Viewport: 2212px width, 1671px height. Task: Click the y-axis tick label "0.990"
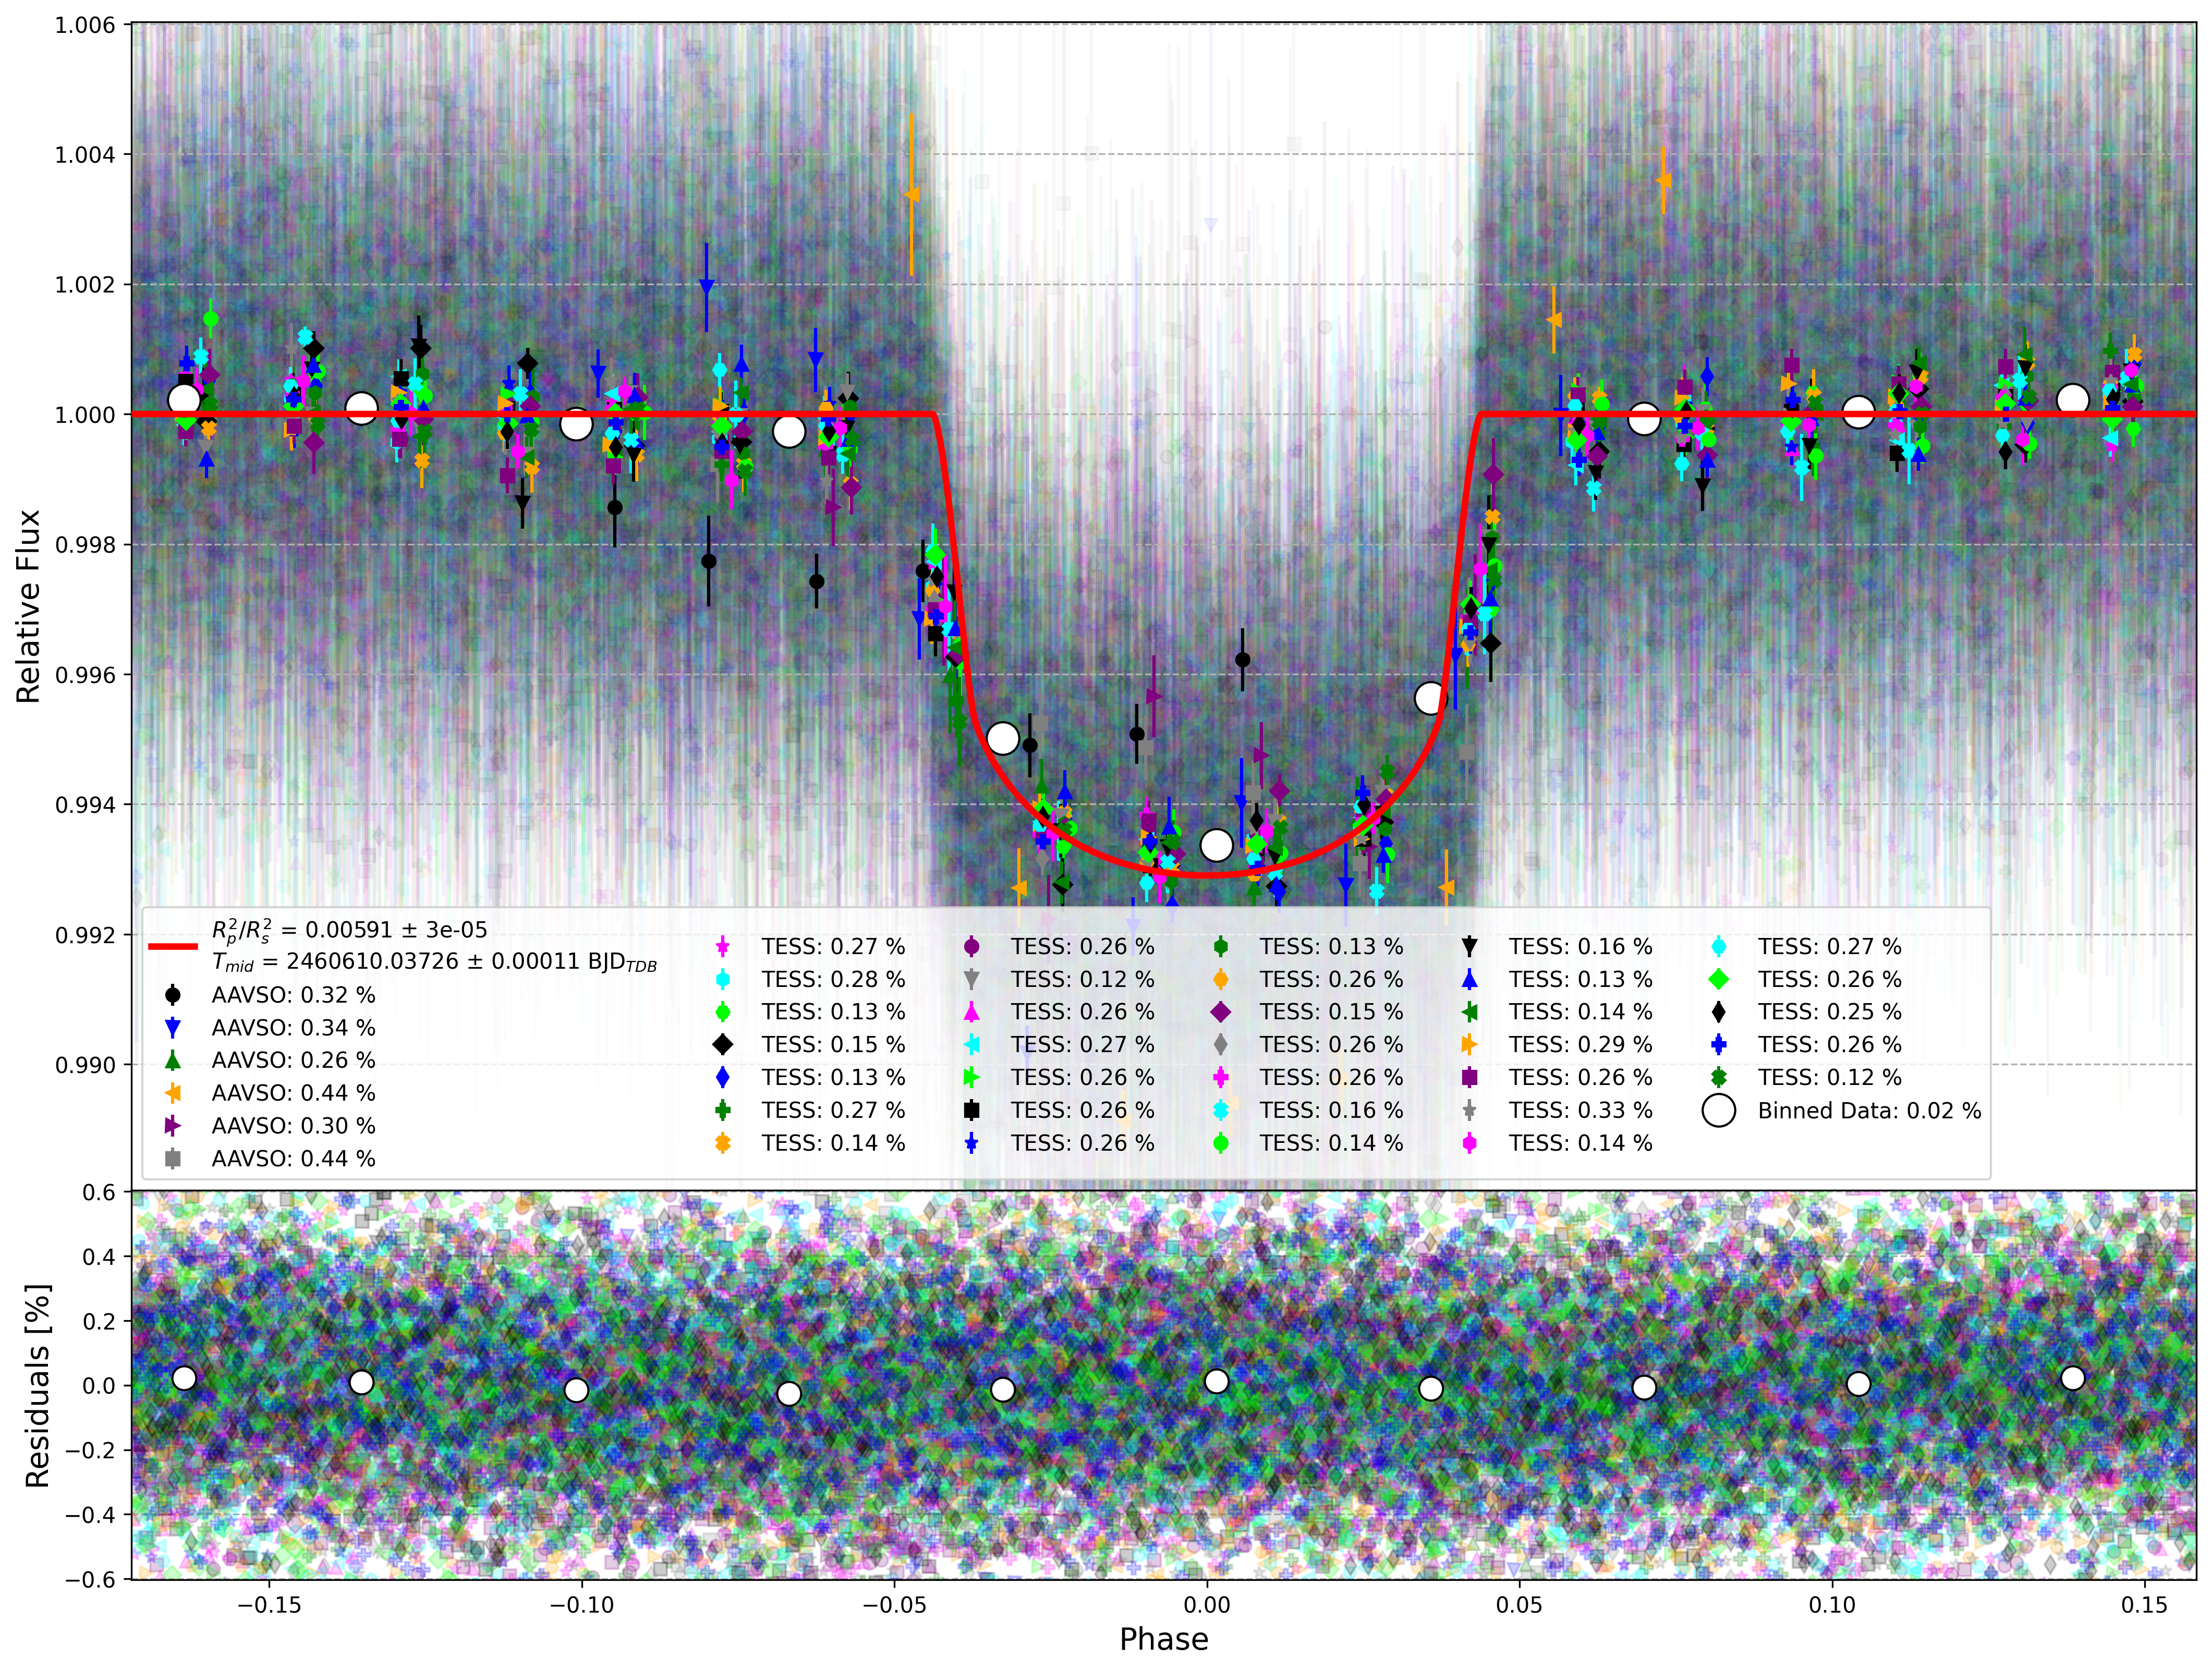click(85, 1065)
